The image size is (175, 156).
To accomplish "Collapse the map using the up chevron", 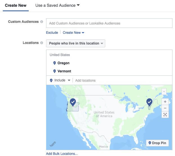I will [x=164, y=92].
